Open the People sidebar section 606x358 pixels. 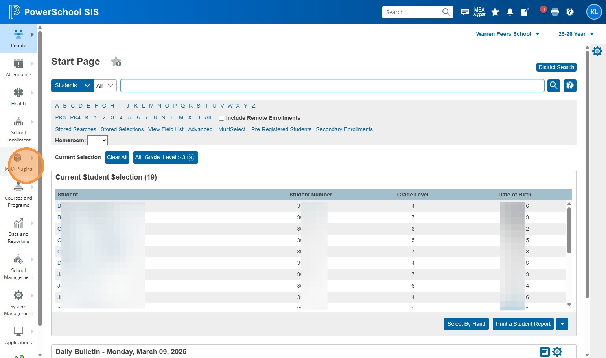pyautogui.click(x=18, y=39)
